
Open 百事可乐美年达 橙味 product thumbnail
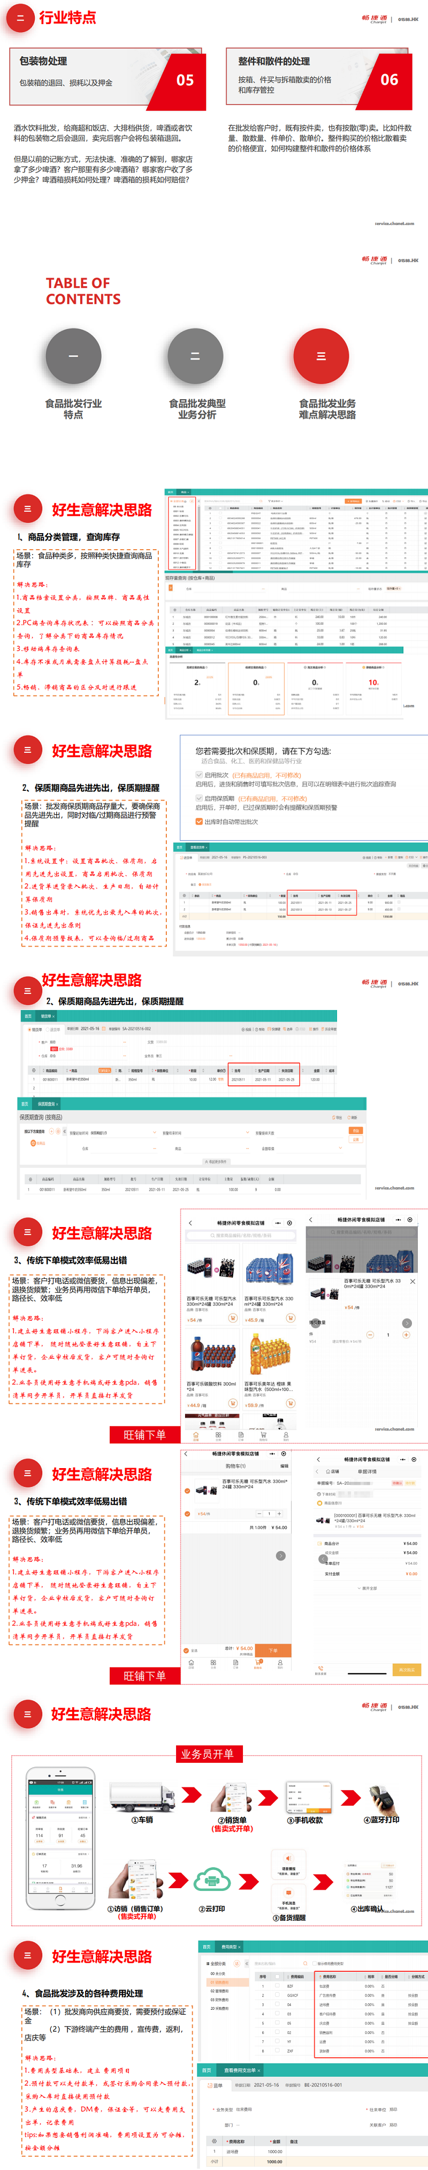[268, 1354]
